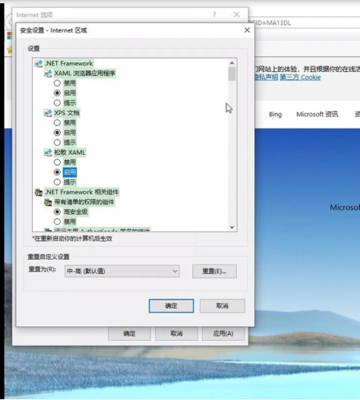The image size is (360, 400).
Task: Confirm security settings with 确定 button
Action: click(x=172, y=306)
